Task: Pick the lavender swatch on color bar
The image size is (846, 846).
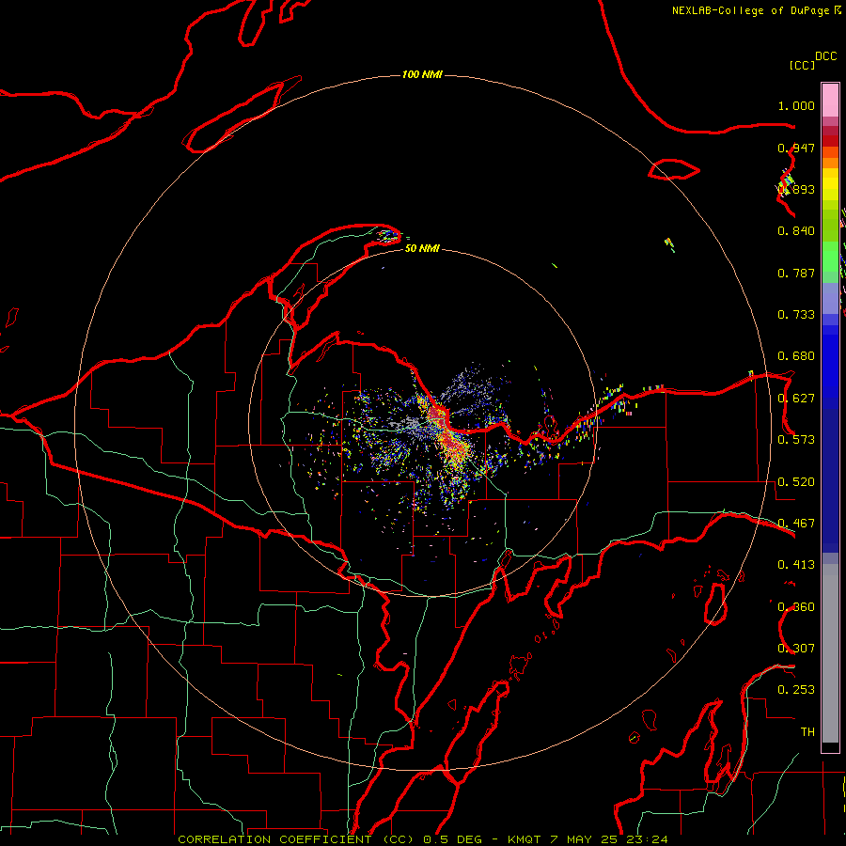Action: [830, 298]
